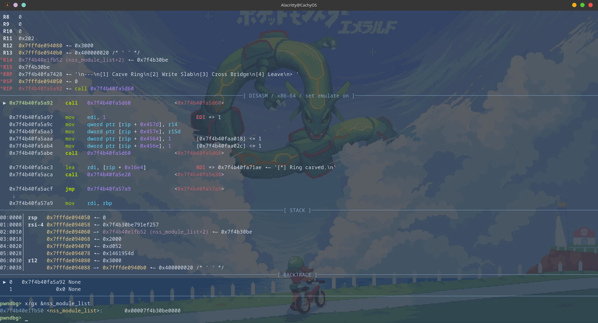
Task: Click the <nss_module_list>: symbol label in the output
Action: (x=75, y=311)
